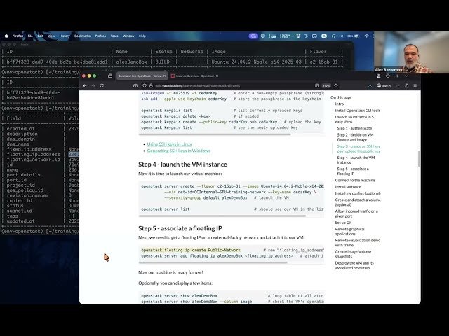Click the Sign in button
This screenshot has height=336, width=449.
click(384, 85)
